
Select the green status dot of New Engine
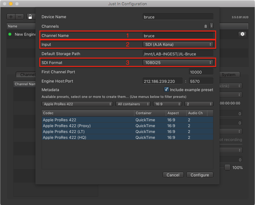coord(10,34)
